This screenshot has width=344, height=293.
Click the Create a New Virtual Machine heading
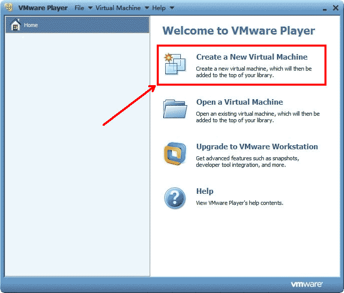252,57
